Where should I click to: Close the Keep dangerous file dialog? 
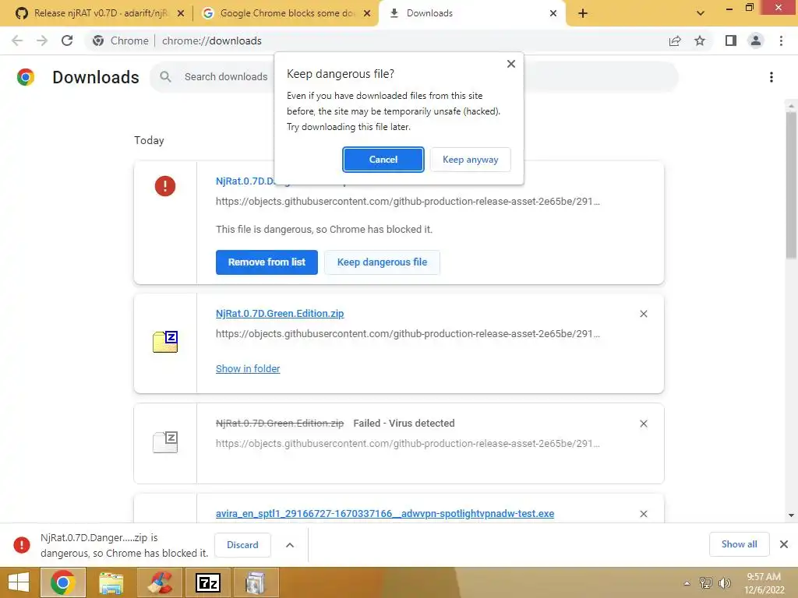(511, 64)
